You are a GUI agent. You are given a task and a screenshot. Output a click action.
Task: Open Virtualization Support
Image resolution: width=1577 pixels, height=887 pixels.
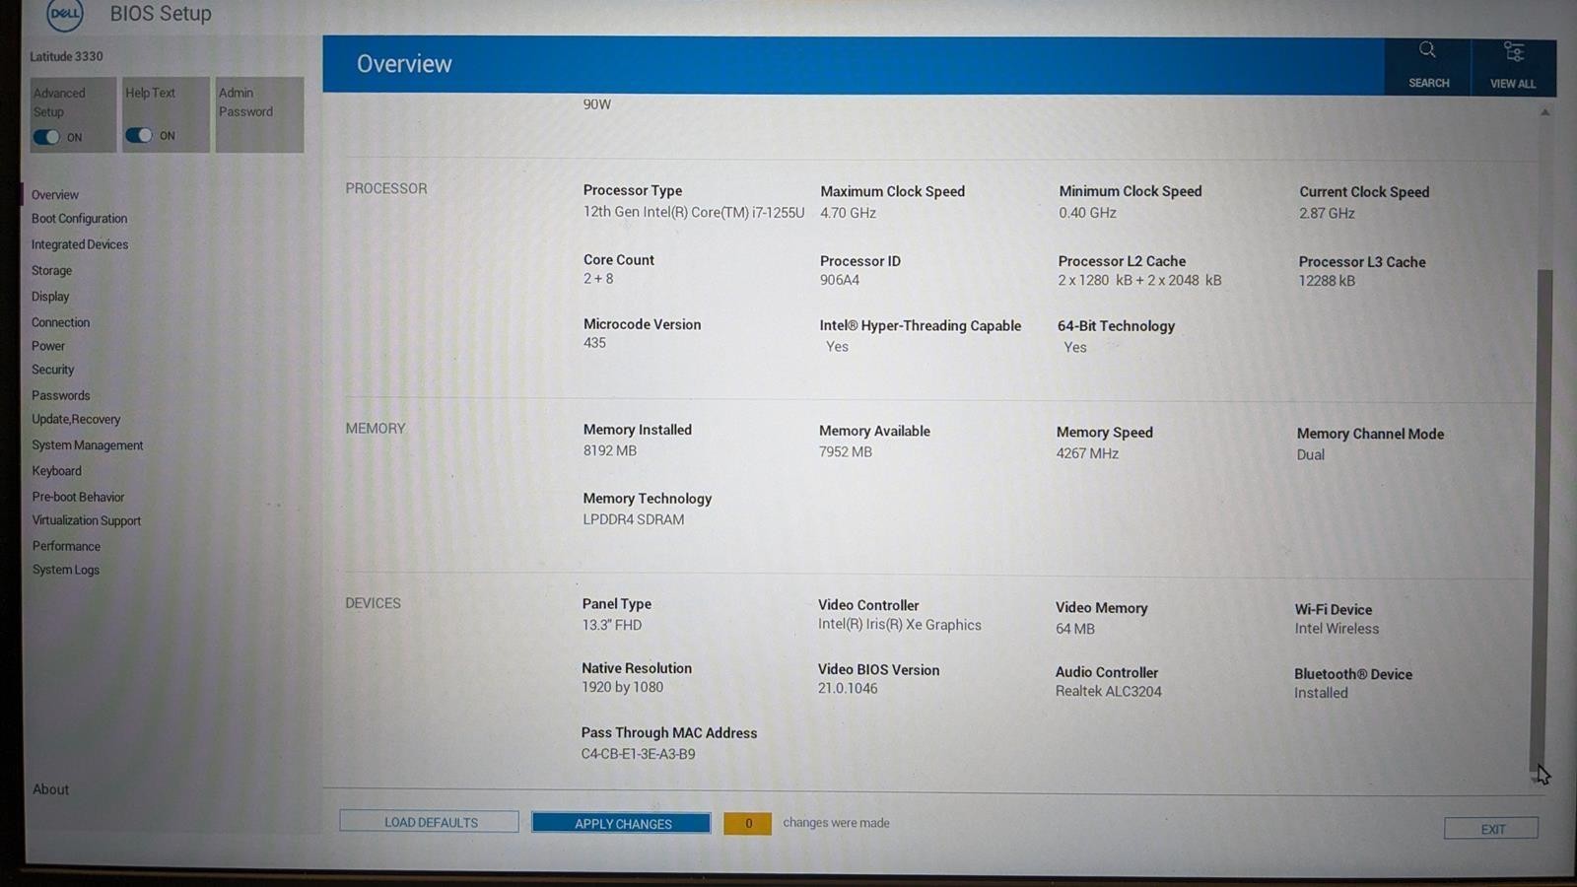pos(87,520)
